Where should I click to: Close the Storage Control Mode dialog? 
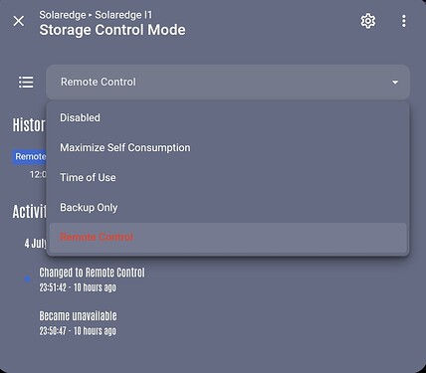coord(19,21)
